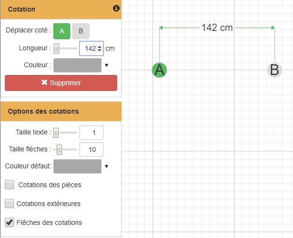Image resolution: width=293 pixels, height=238 pixels.
Task: Enable the Cotations extérieures checkbox
Action: pos(10,204)
